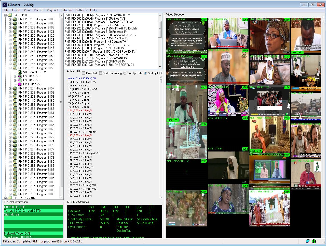The width and height of the screenshot is (326, 246).
Task: Click the PMT icon of Program 8103
Action: click(x=15, y=19)
